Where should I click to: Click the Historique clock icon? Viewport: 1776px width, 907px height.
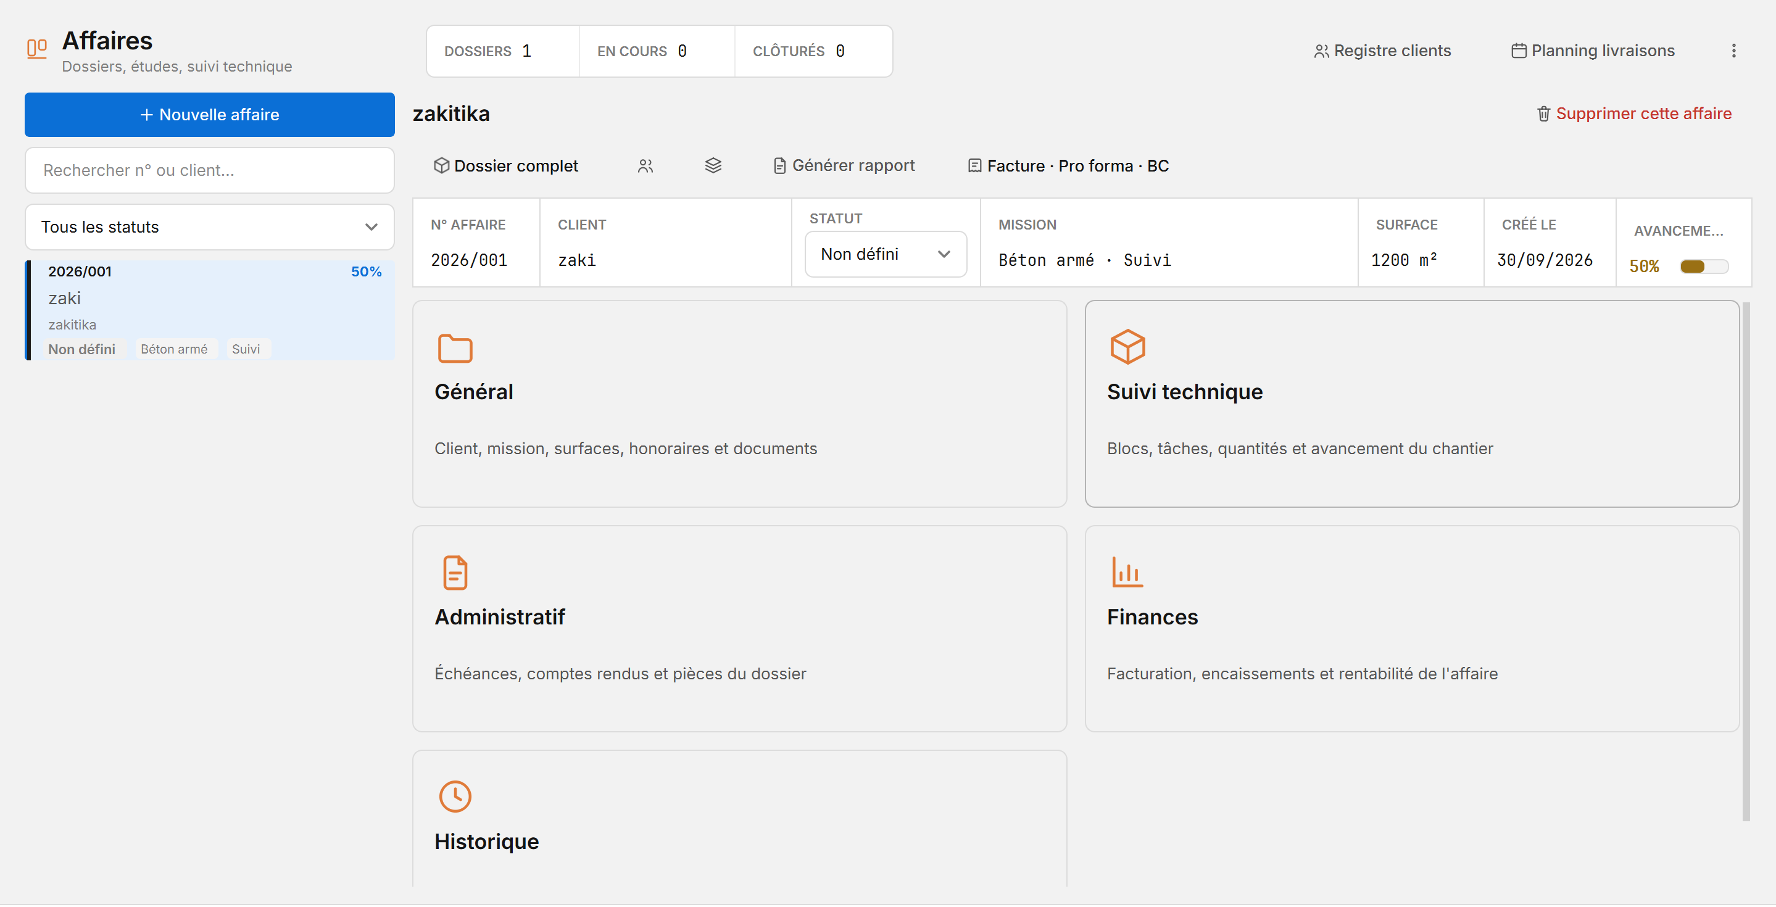click(455, 797)
